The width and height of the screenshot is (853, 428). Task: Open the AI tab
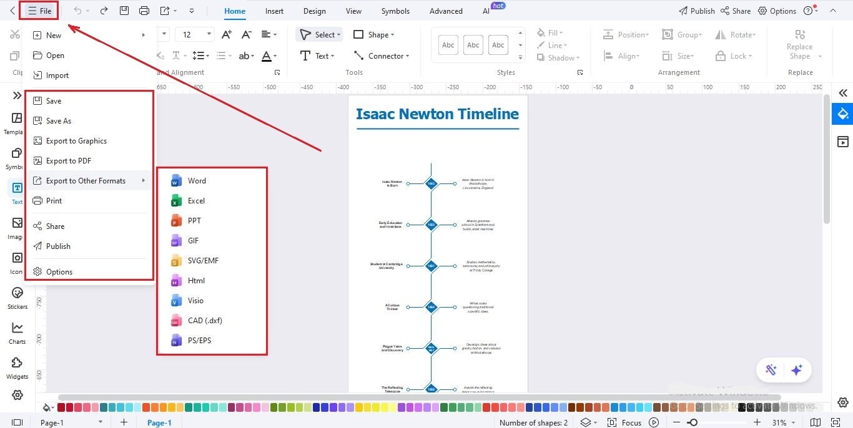[x=486, y=11]
